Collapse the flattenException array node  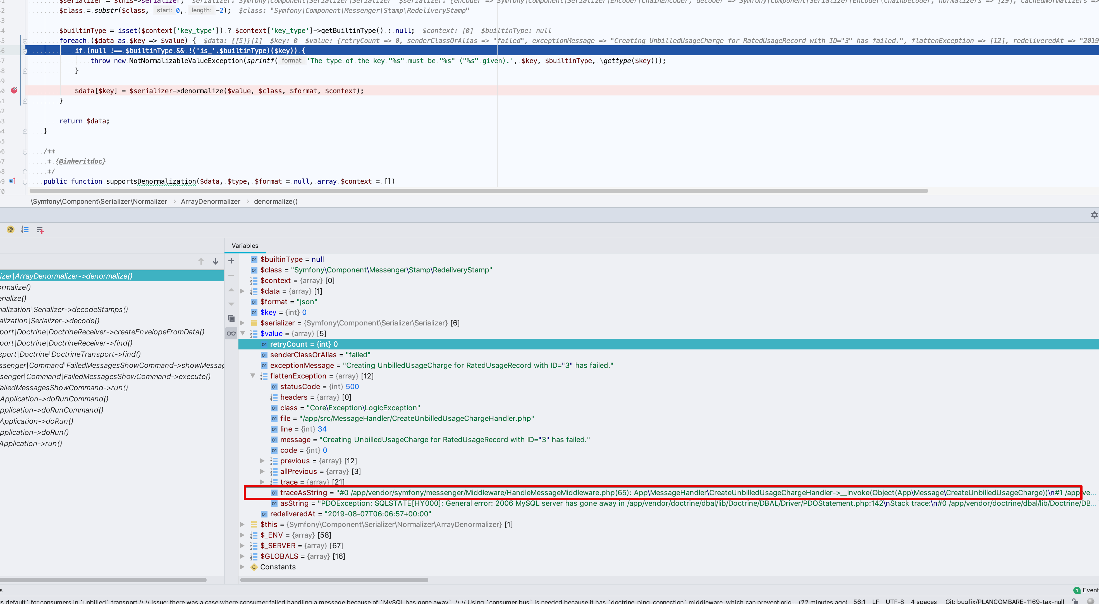click(x=253, y=376)
